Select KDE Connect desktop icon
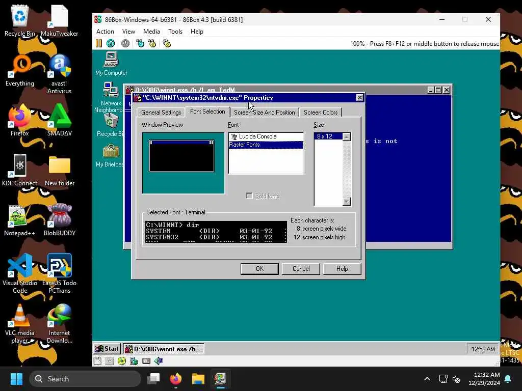Screen dimensions: 522x391 point(20,170)
